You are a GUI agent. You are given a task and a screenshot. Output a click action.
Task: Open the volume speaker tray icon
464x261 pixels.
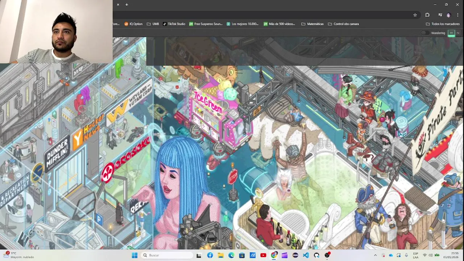(431, 255)
